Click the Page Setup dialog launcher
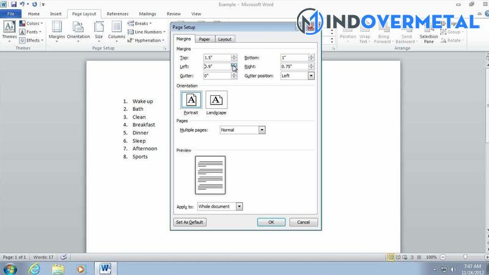The width and height of the screenshot is (489, 275). 164,48
